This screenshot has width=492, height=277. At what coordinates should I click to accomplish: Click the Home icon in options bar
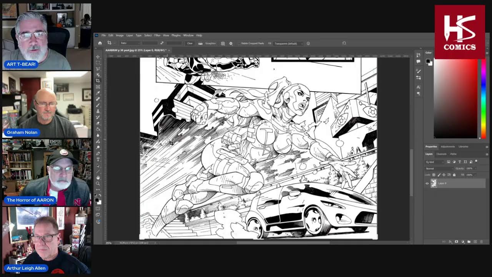100,43
